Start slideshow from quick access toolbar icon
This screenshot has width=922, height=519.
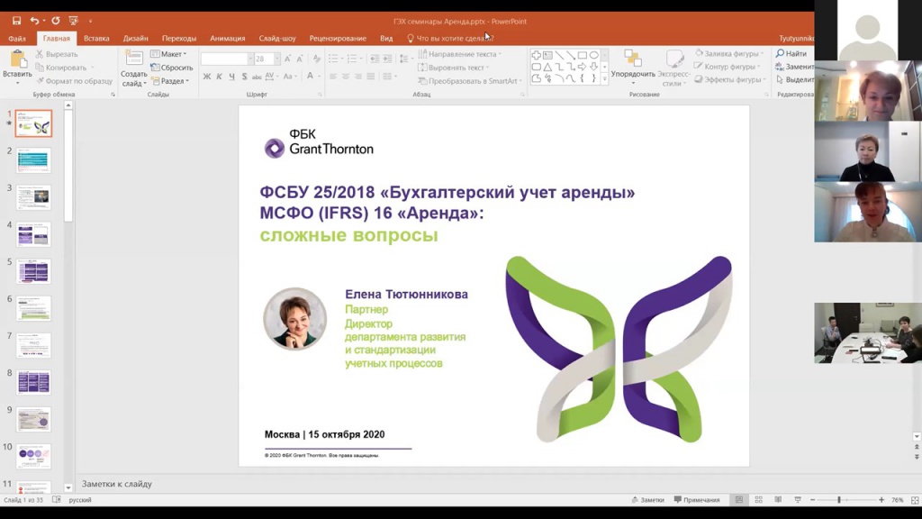(x=73, y=21)
